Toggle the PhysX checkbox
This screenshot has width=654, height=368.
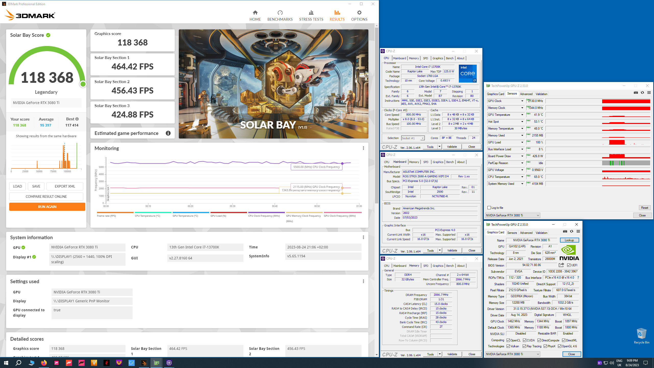coord(545,346)
